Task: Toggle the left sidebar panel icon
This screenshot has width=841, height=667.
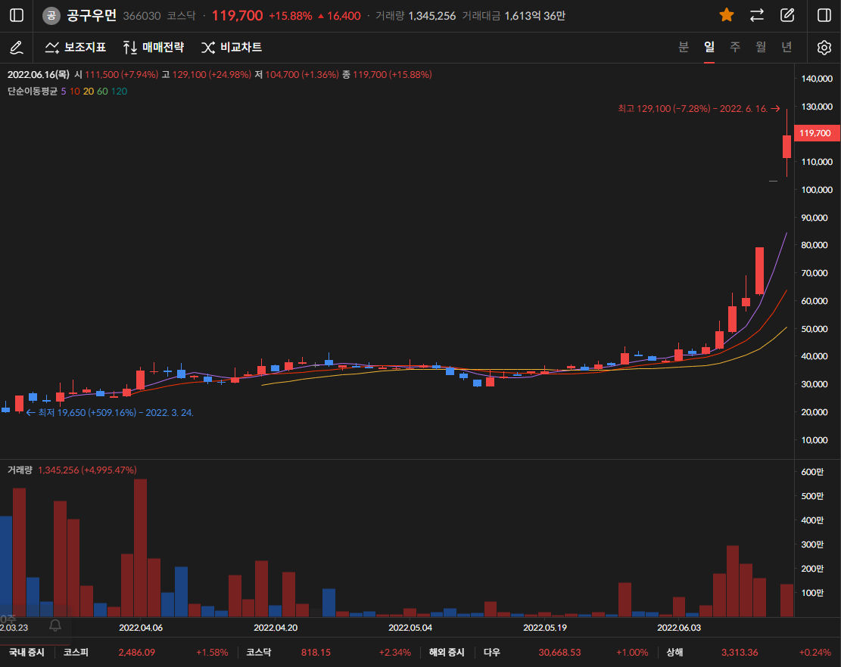Action: pyautogui.click(x=17, y=16)
